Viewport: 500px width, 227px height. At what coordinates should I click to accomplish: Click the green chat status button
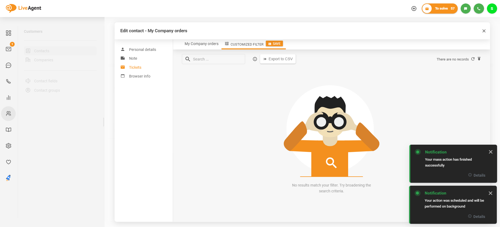(x=465, y=9)
